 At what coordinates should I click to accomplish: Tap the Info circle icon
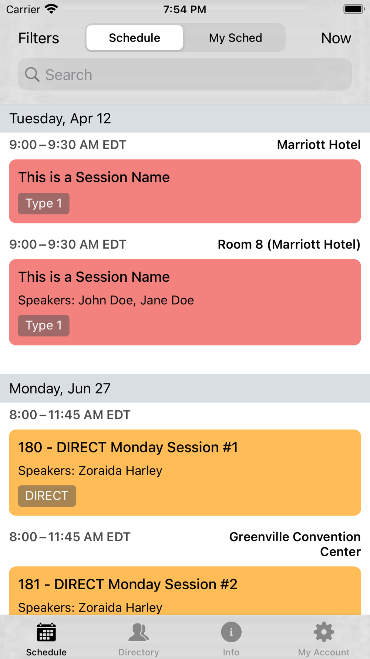tap(231, 632)
